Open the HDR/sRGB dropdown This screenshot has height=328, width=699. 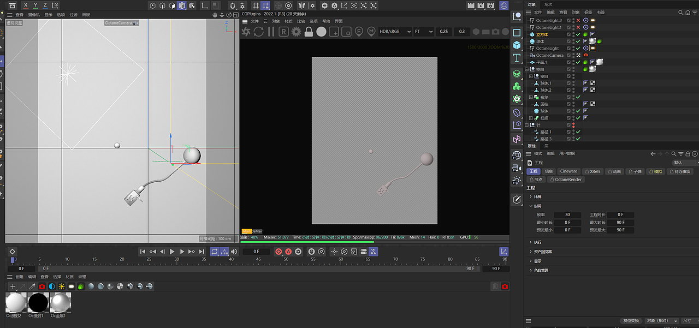tap(394, 32)
